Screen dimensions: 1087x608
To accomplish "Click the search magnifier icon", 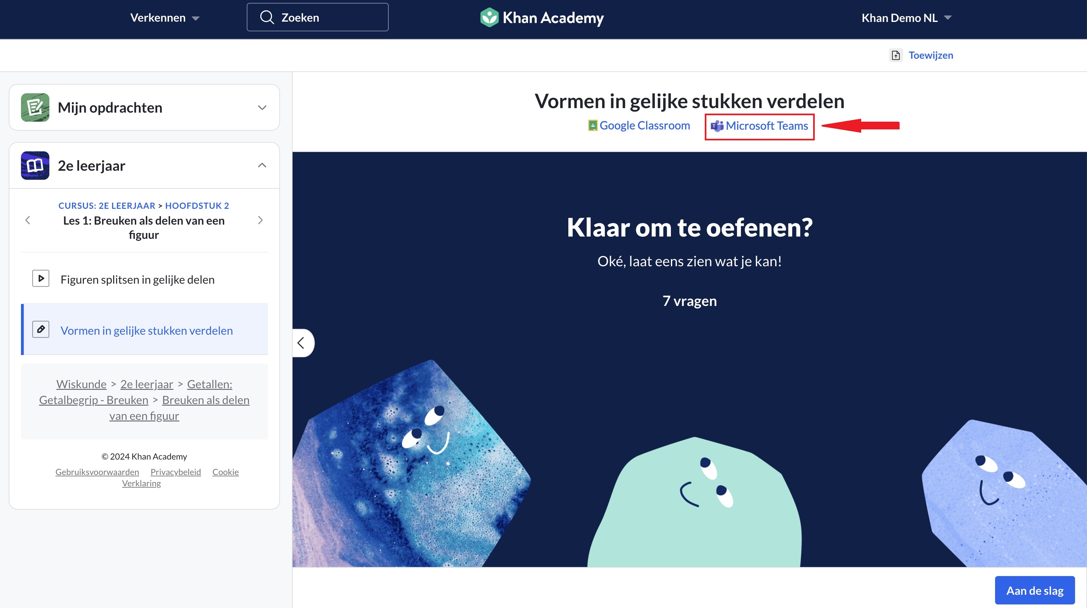I will (267, 17).
